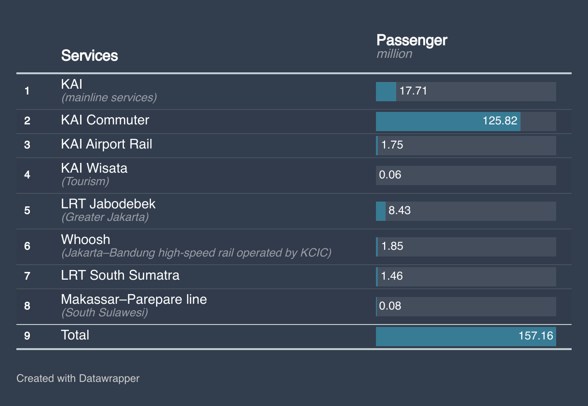Image resolution: width=588 pixels, height=406 pixels.
Task: Click row number 9
Action: tap(27, 336)
